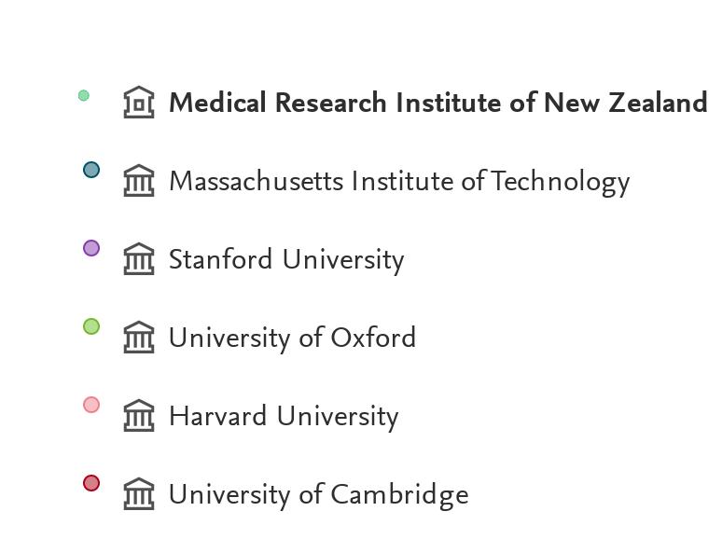Click the Medical Research Institute building icon
This screenshot has height=539, width=722.
(x=139, y=103)
